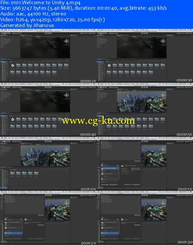Click the Unity scene asset icon in the 00:00:30 frame

tap(109, 66)
